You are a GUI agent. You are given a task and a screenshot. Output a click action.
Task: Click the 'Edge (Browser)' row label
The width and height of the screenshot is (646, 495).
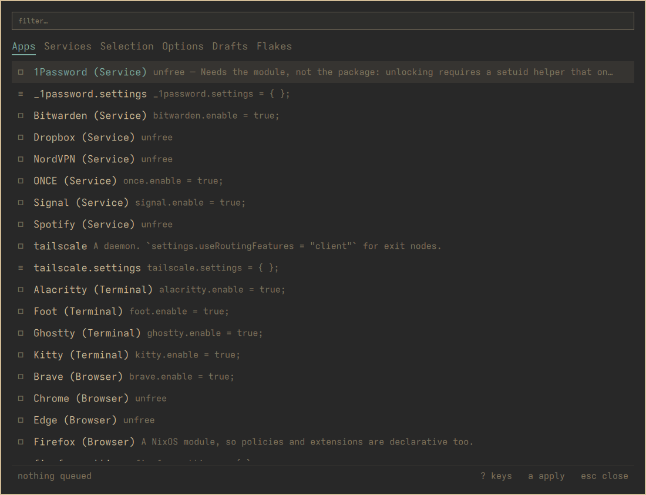(75, 420)
